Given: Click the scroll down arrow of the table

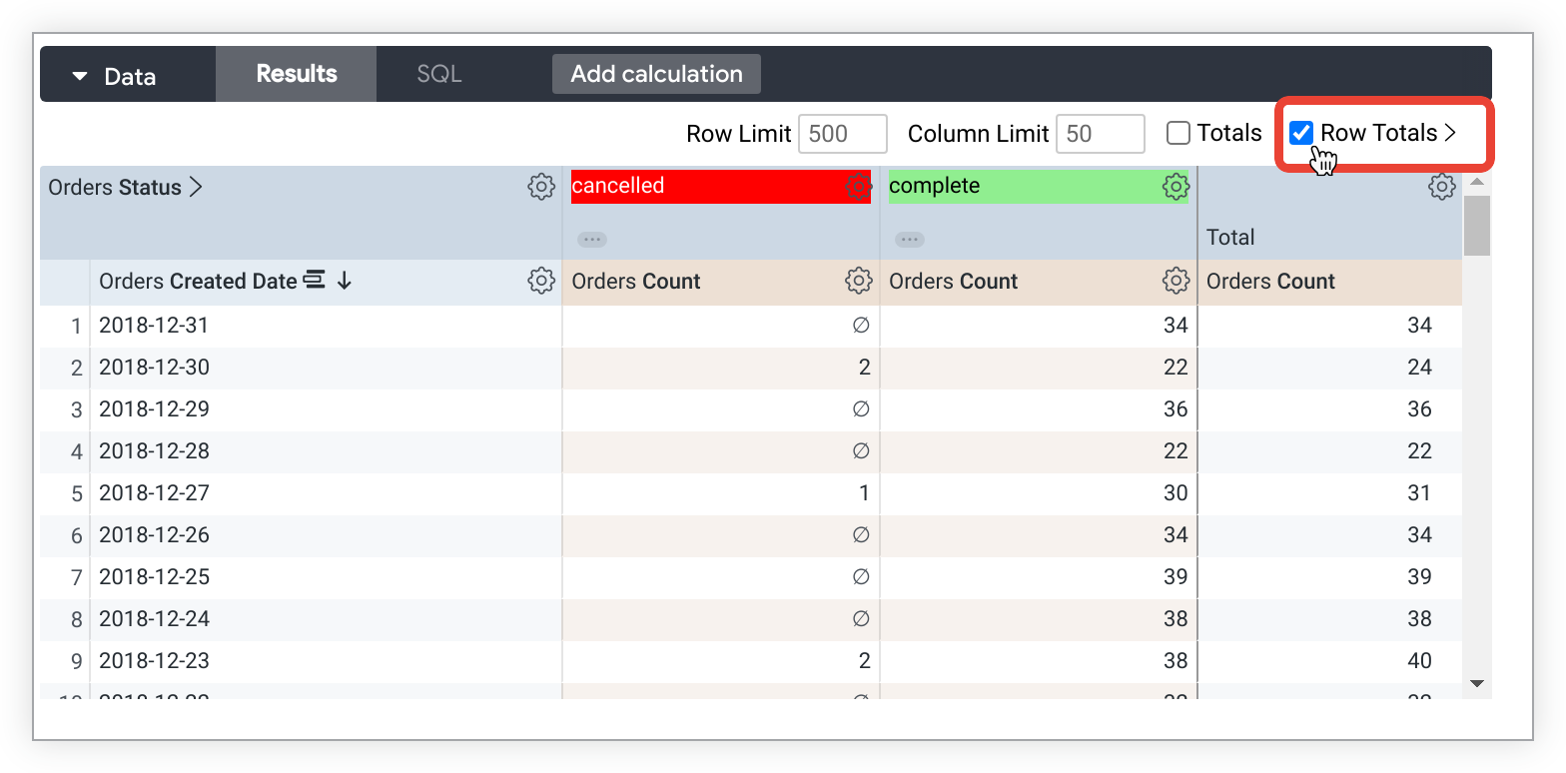Looking at the screenshot, I should click(x=1477, y=683).
